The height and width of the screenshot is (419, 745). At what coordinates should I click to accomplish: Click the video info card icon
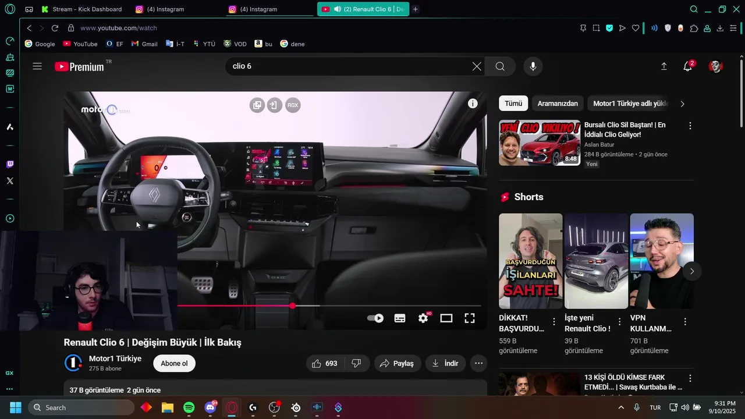tap(473, 104)
